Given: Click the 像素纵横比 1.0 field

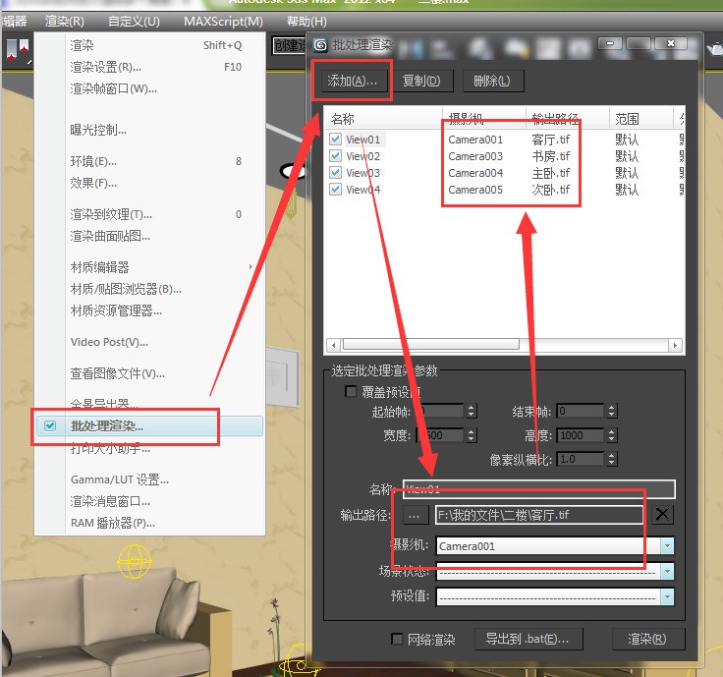Looking at the screenshot, I should click(580, 459).
